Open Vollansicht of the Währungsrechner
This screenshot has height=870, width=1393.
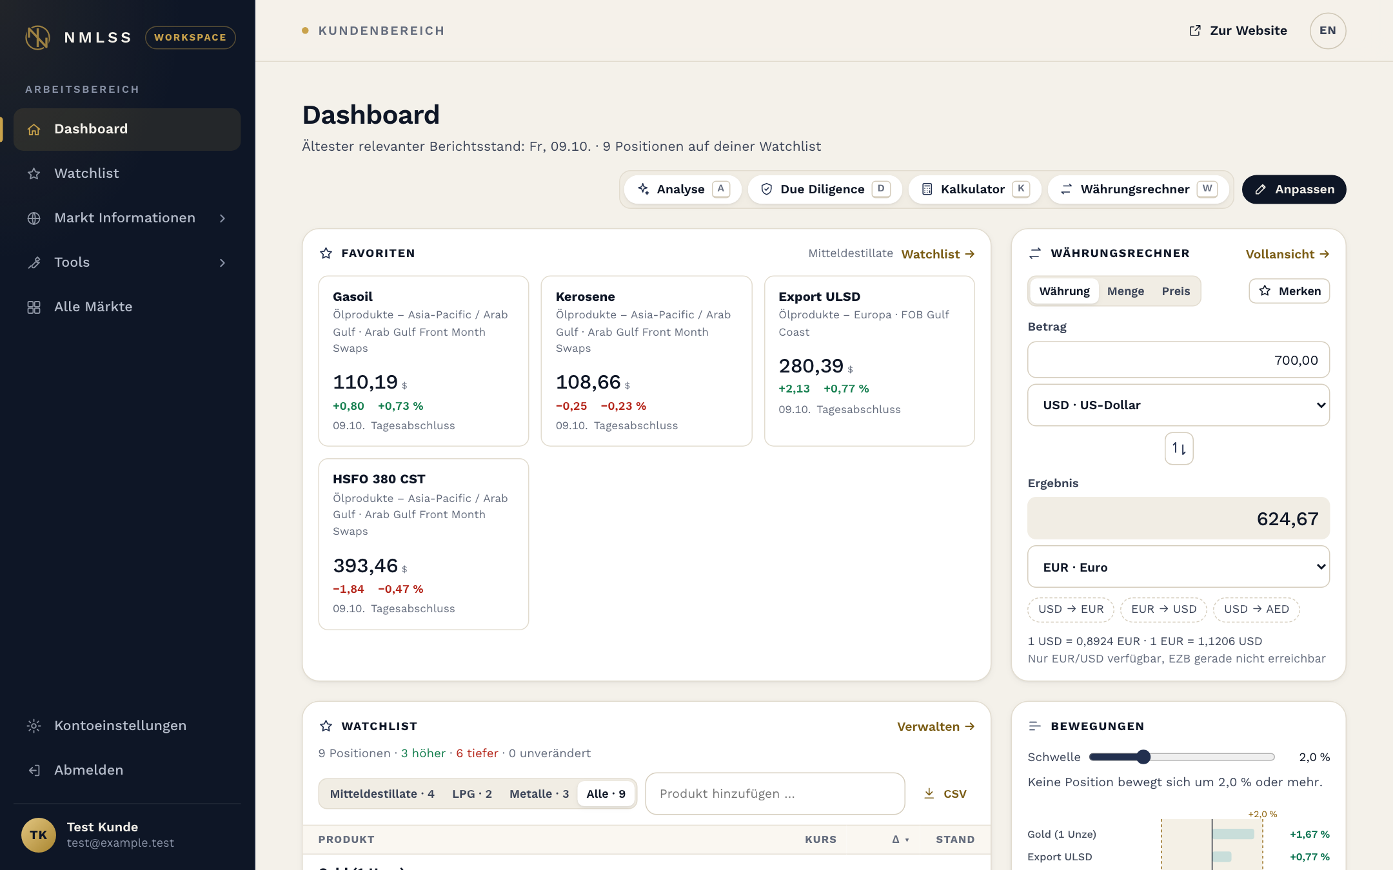pyautogui.click(x=1288, y=254)
